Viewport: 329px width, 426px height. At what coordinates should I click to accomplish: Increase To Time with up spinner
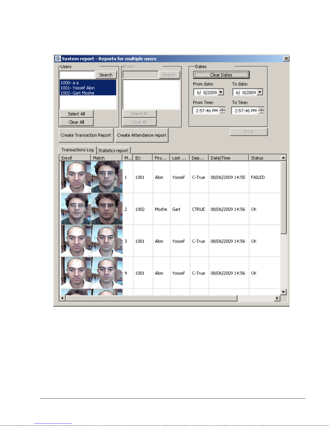point(261,109)
